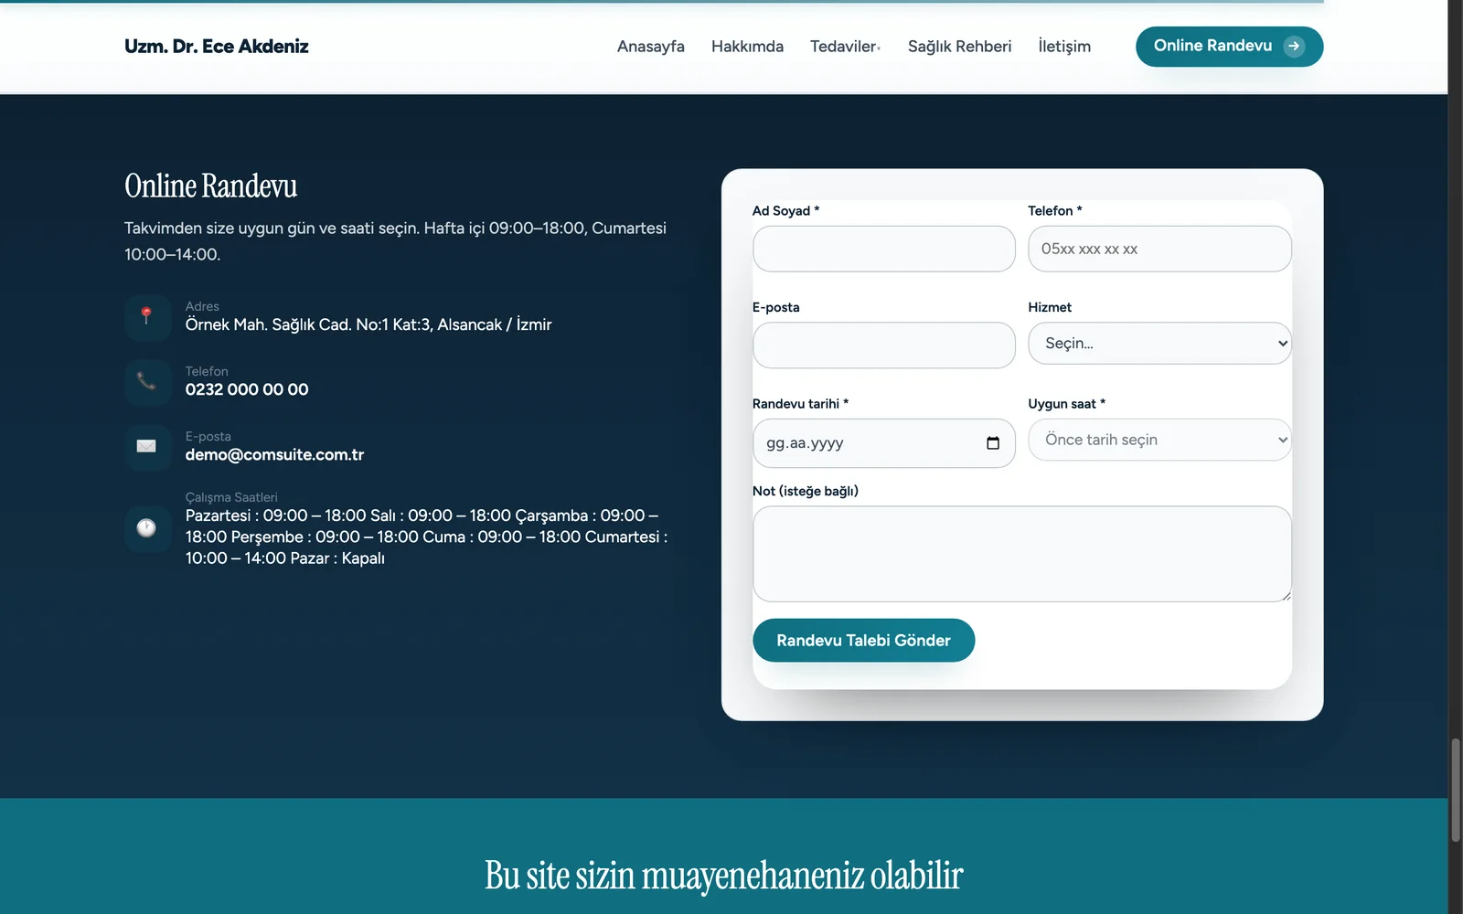Viewport: 1463px width, 914px height.
Task: Open the Hakkımda page
Action: (x=747, y=47)
